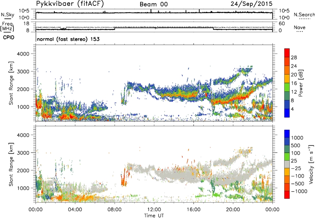Viewport: 315px width, 218px height.
Task: Click the "60" Nave tick label
Action: [282, 24]
